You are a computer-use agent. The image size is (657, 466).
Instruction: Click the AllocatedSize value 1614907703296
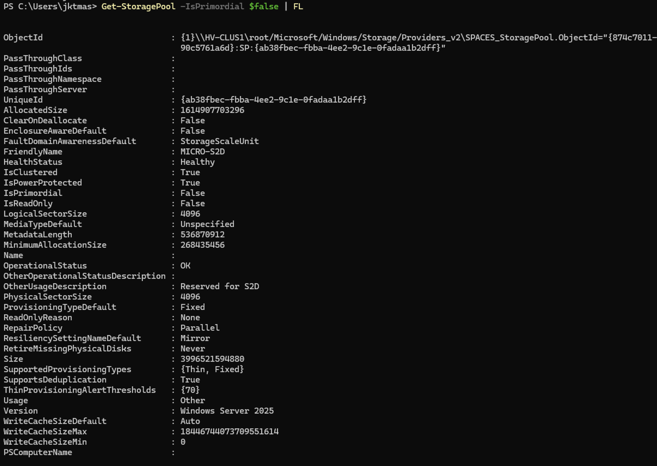[x=212, y=110]
